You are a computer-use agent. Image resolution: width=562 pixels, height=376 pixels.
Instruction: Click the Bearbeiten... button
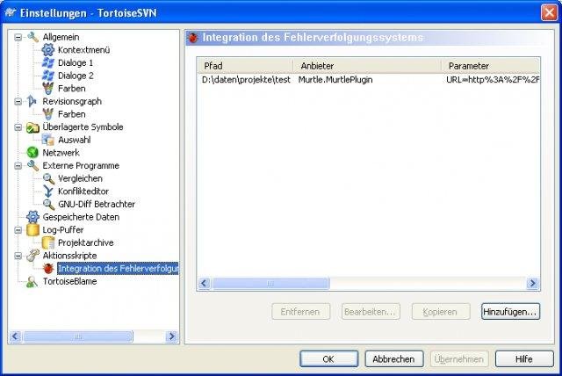point(371,312)
